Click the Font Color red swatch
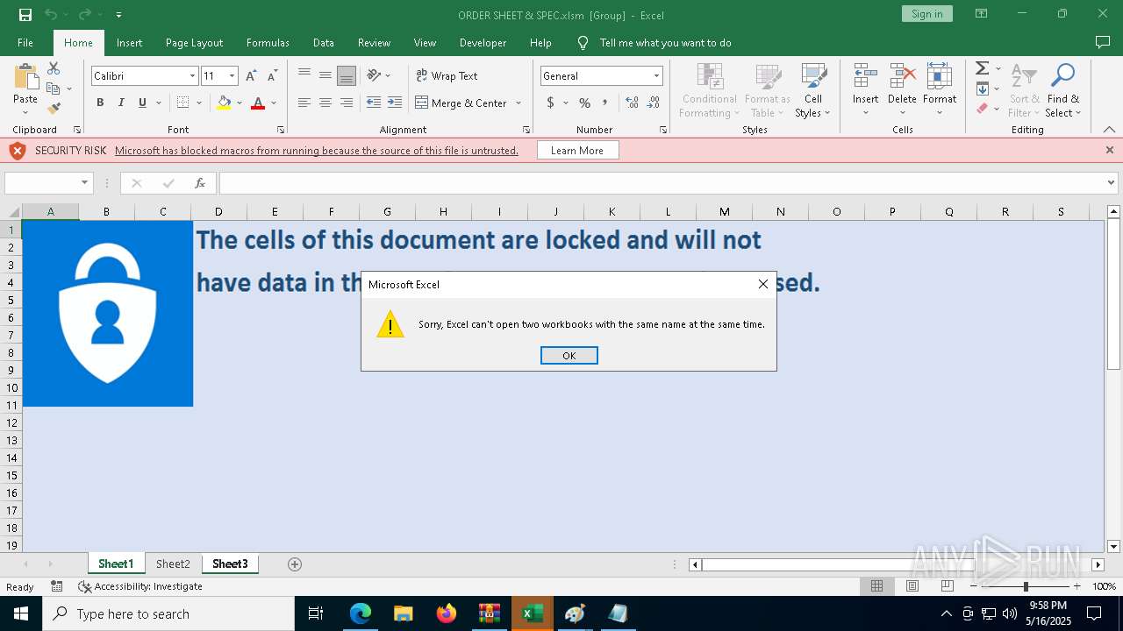Image resolution: width=1123 pixels, height=631 pixels. (x=258, y=103)
